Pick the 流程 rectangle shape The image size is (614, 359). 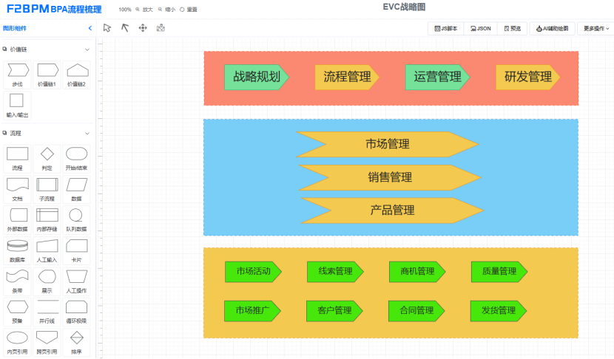(x=17, y=158)
